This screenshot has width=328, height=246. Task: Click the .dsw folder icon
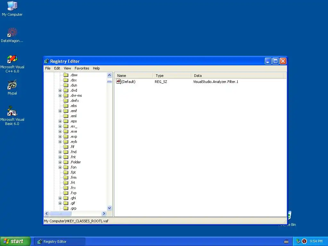[x=66, y=75]
